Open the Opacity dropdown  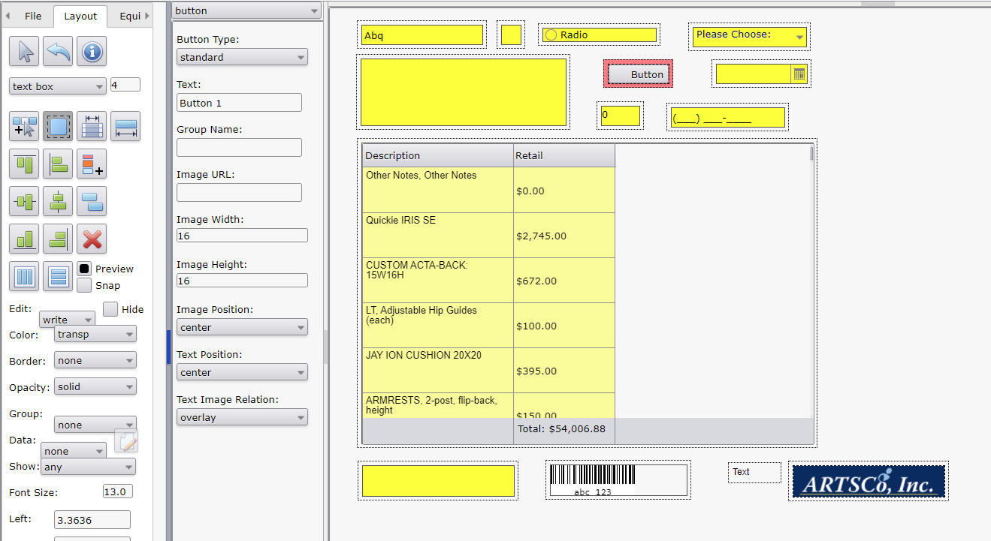click(95, 386)
